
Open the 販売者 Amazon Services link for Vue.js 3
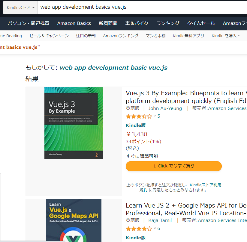click(227, 108)
